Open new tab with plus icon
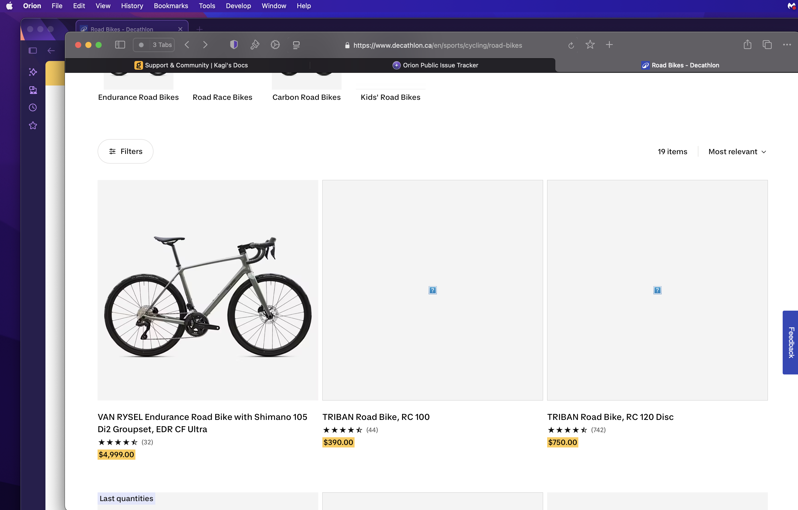798x510 pixels. click(x=609, y=45)
